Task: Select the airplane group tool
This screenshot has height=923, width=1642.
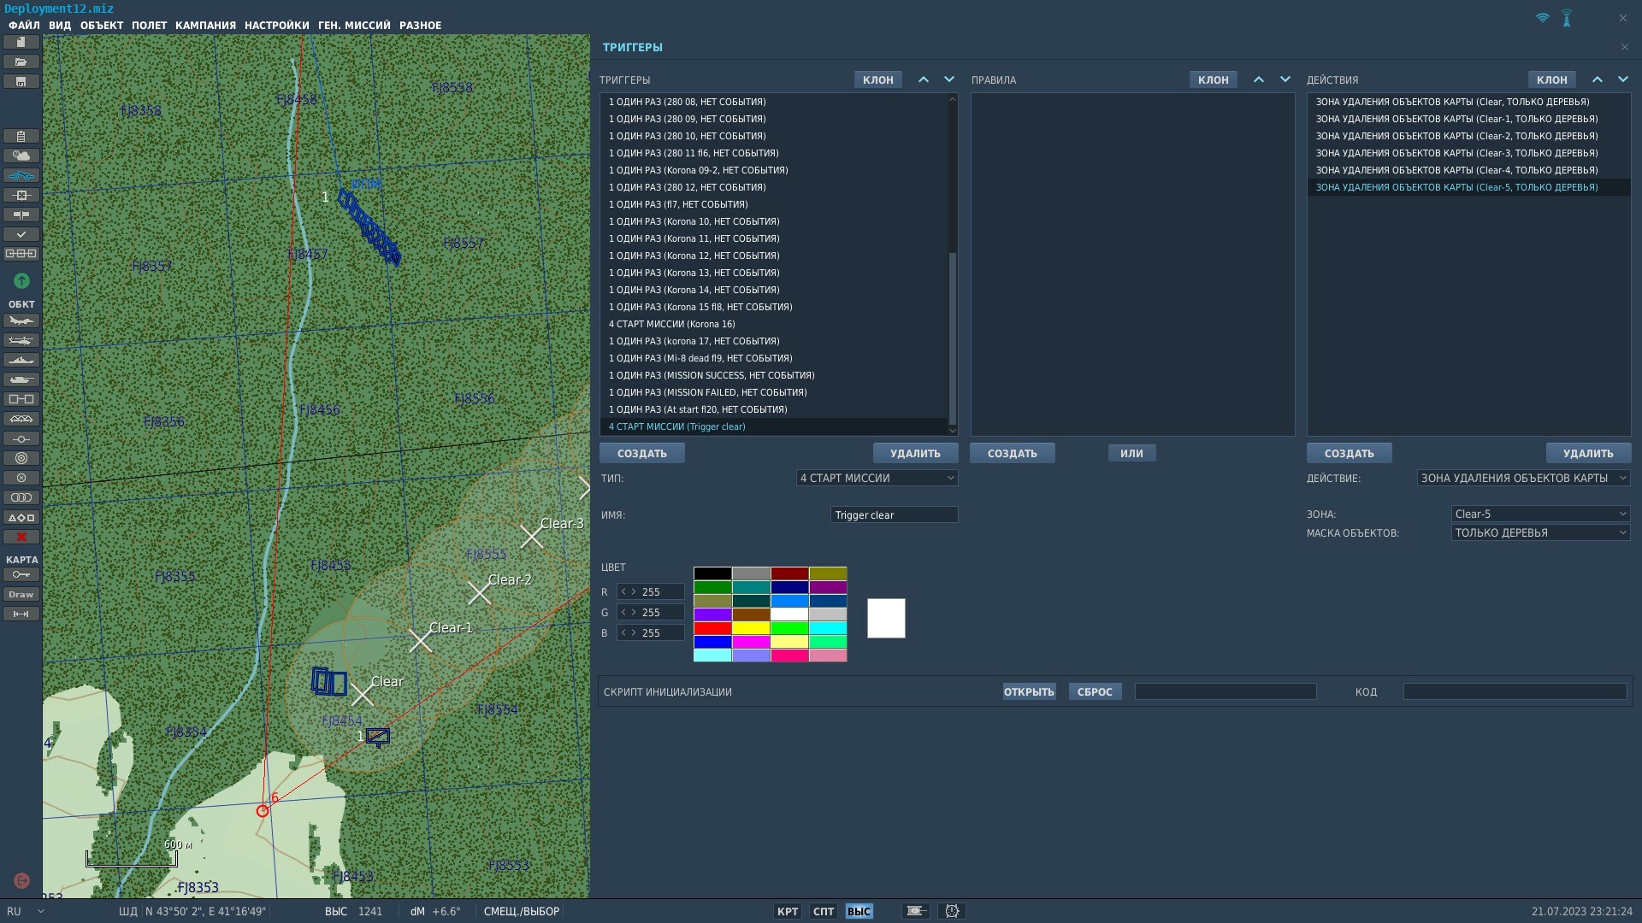Action: click(x=21, y=320)
